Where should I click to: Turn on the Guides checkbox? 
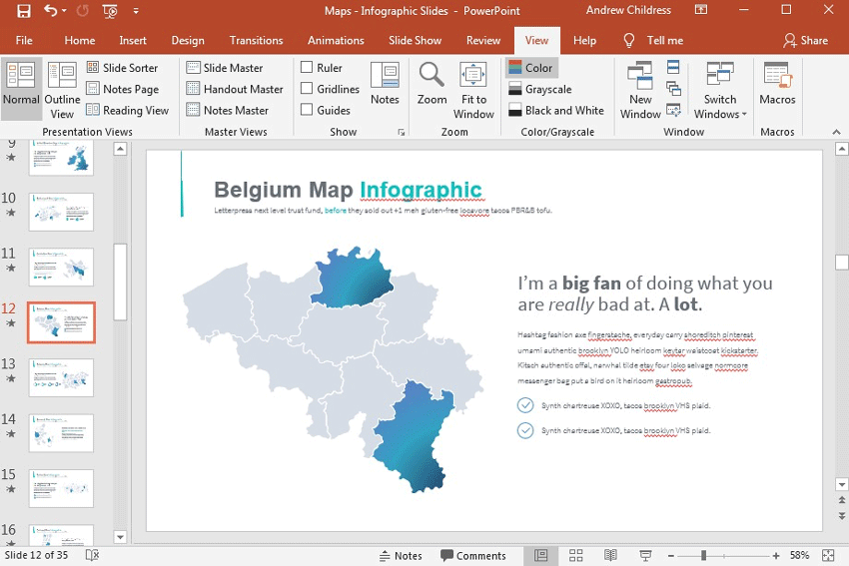pos(308,110)
